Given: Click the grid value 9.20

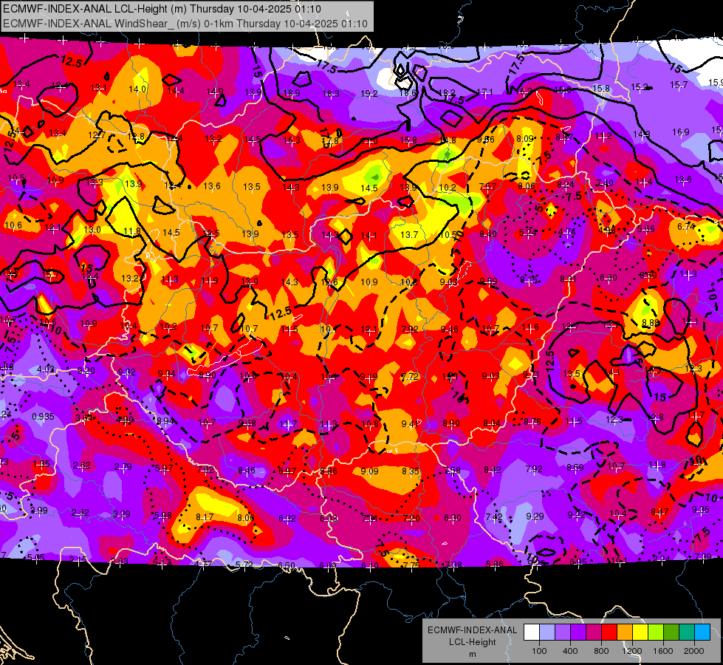Looking at the screenshot, I should tap(86, 371).
